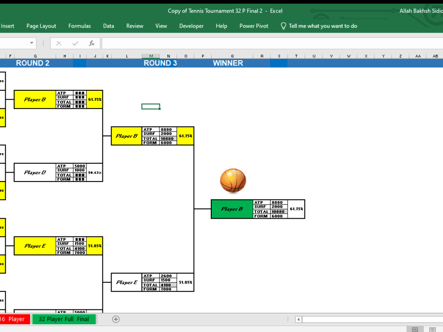The width and height of the screenshot is (443, 332).
Task: Click the basketball image
Action: coord(233,181)
